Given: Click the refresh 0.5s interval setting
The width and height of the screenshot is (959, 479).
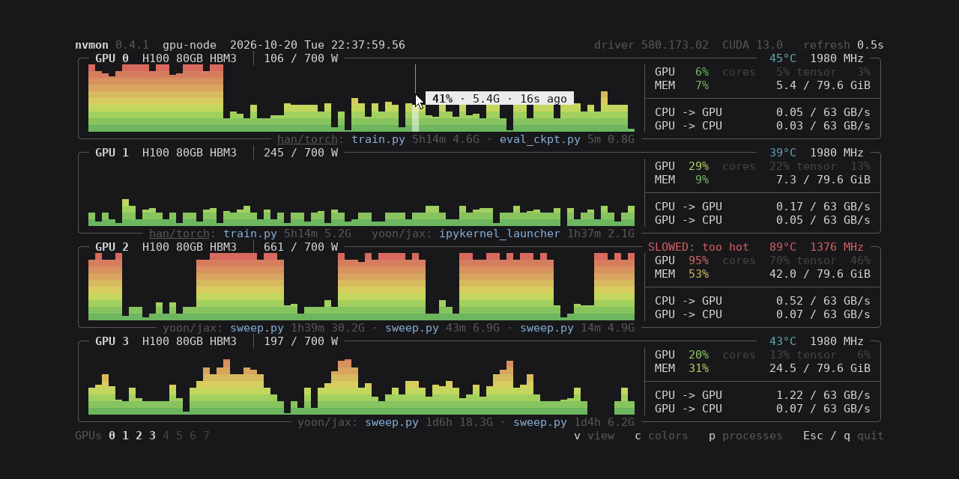Looking at the screenshot, I should pyautogui.click(x=844, y=45).
